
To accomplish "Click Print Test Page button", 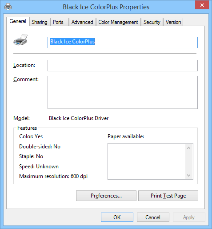I will click(x=168, y=196).
